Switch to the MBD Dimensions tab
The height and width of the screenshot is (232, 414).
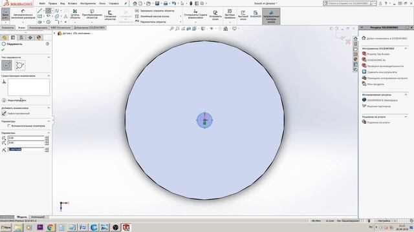pyautogui.click(x=60, y=28)
